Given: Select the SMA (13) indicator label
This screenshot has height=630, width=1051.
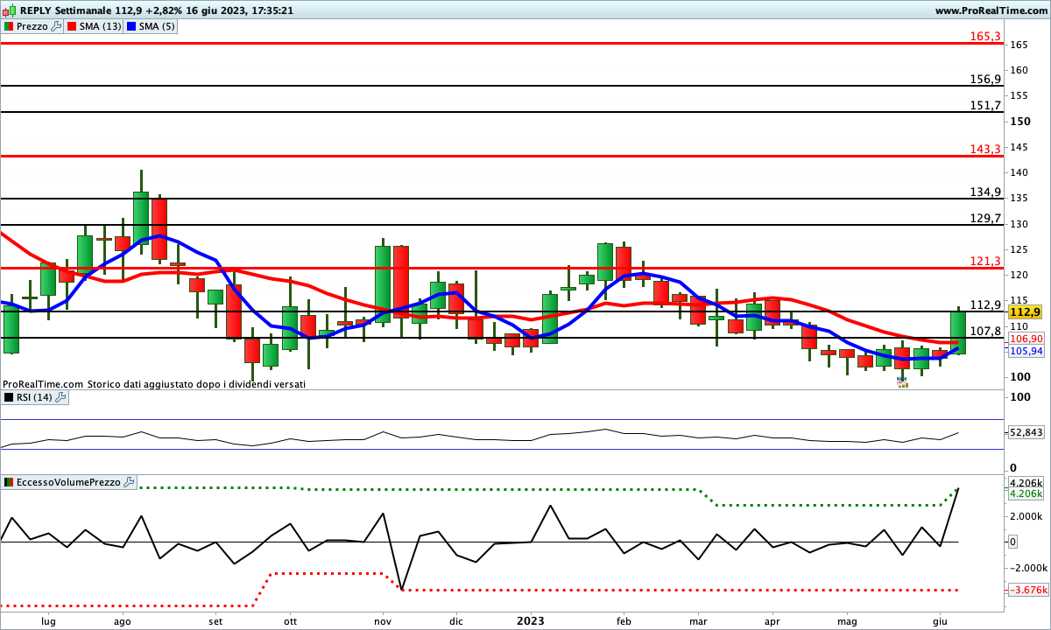Looking at the screenshot, I should click(x=101, y=26).
